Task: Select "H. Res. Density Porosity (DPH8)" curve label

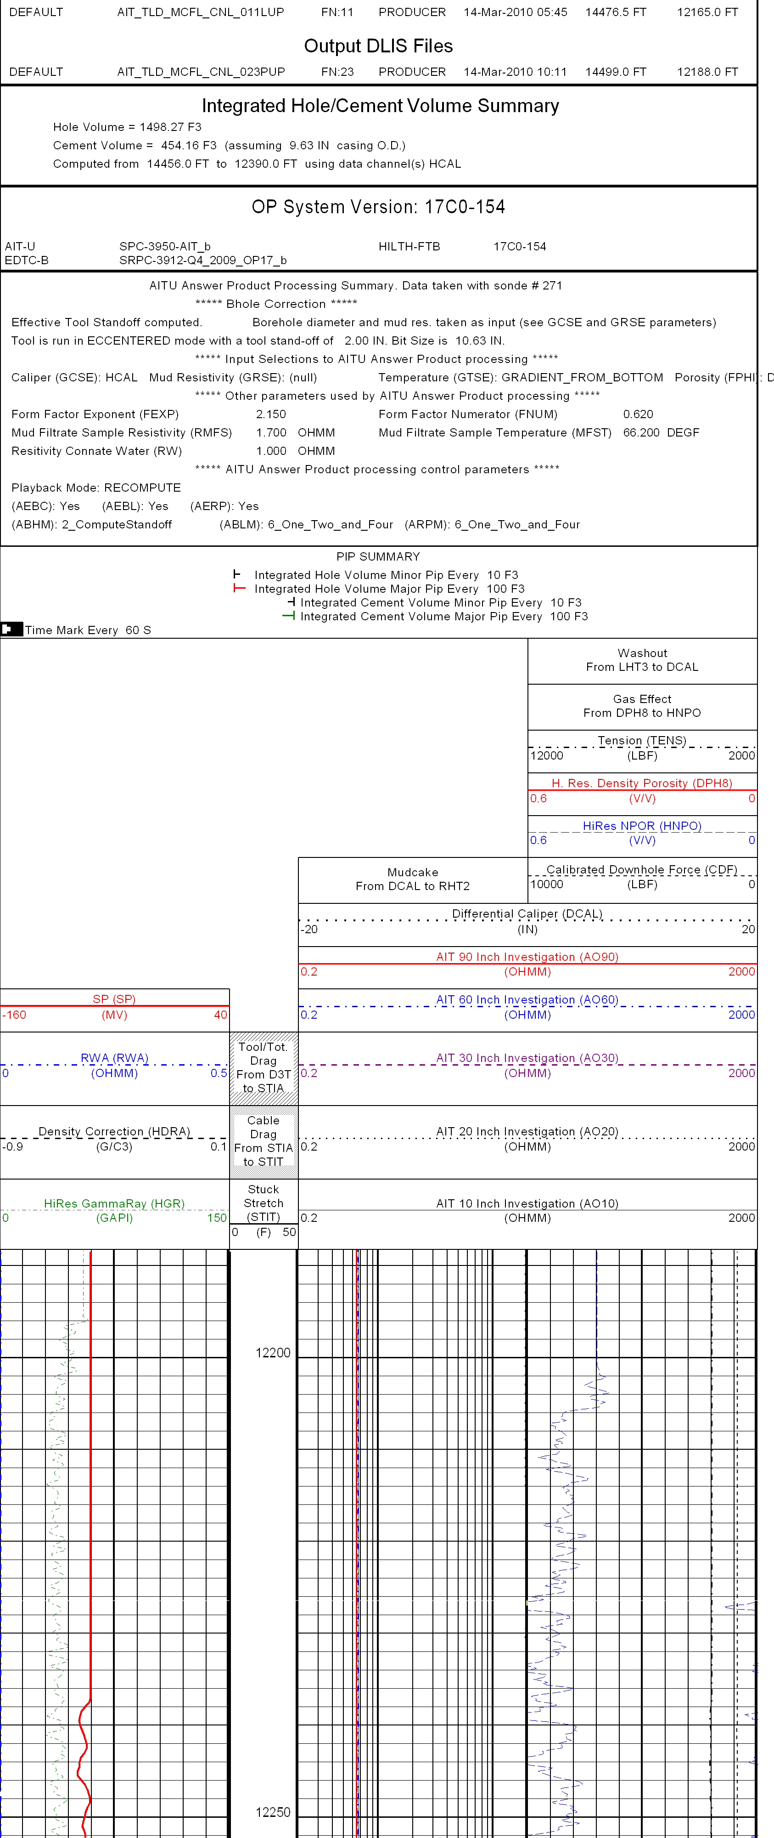Action: tap(642, 783)
